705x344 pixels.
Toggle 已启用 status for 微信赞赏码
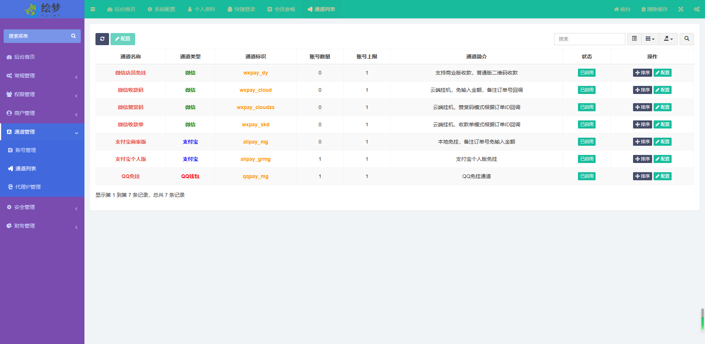pos(587,107)
